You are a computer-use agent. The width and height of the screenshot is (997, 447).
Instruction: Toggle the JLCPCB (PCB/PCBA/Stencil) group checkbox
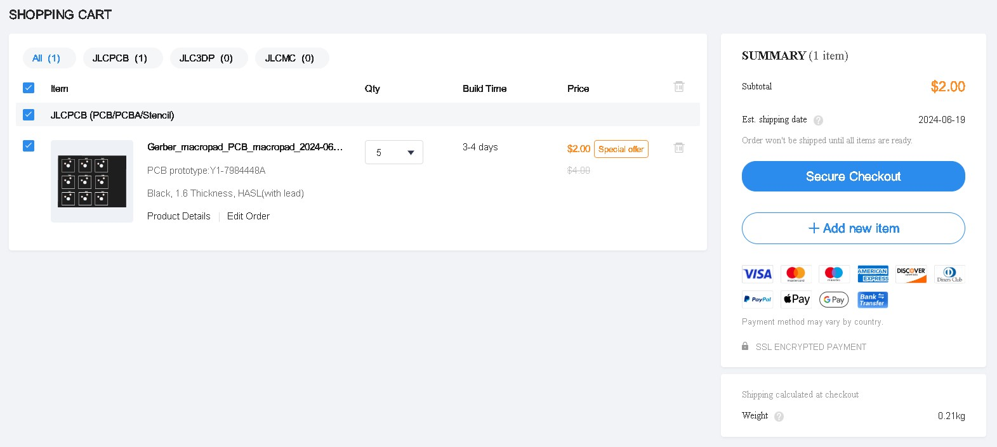coord(29,115)
